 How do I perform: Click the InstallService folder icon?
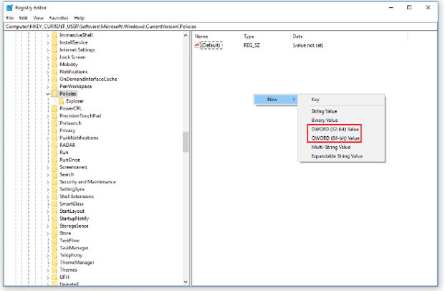[x=54, y=42]
